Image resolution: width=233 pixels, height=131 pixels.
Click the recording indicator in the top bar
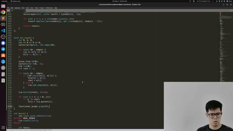pyautogui.click(x=190, y=1)
